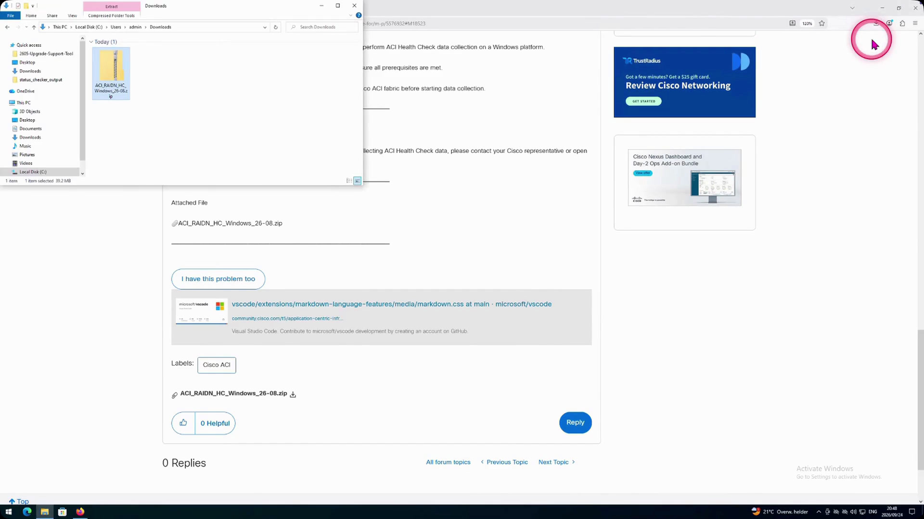Open the Firefox extensions puzzle icon
This screenshot has height=519, width=924.
(902, 23)
